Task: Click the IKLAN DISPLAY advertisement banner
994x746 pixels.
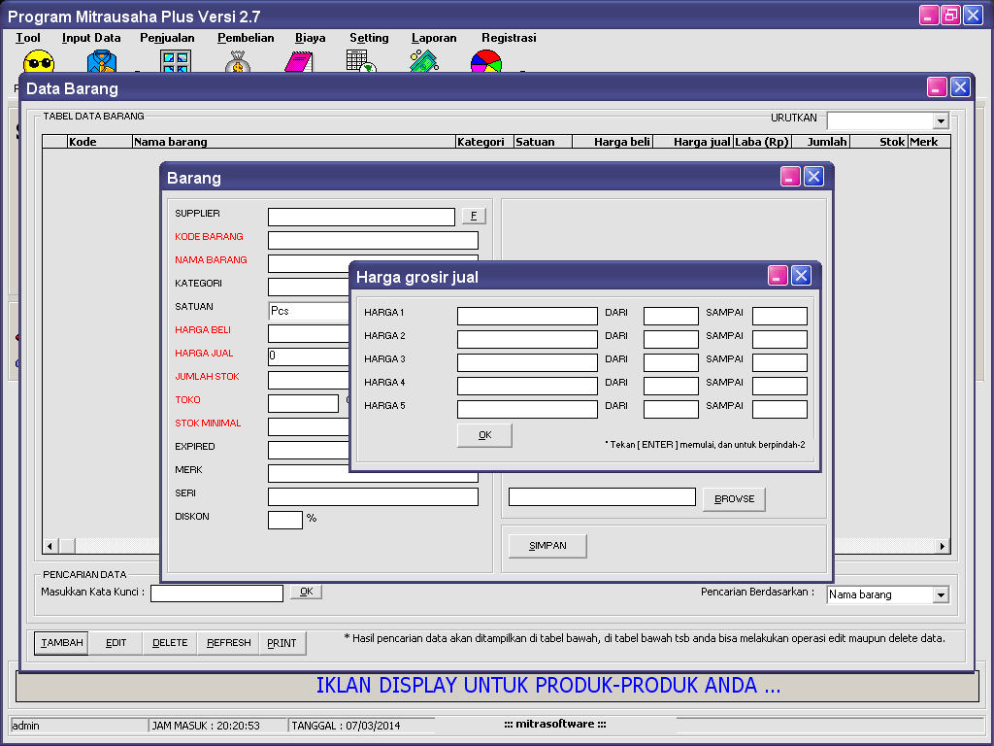Action: click(498, 687)
